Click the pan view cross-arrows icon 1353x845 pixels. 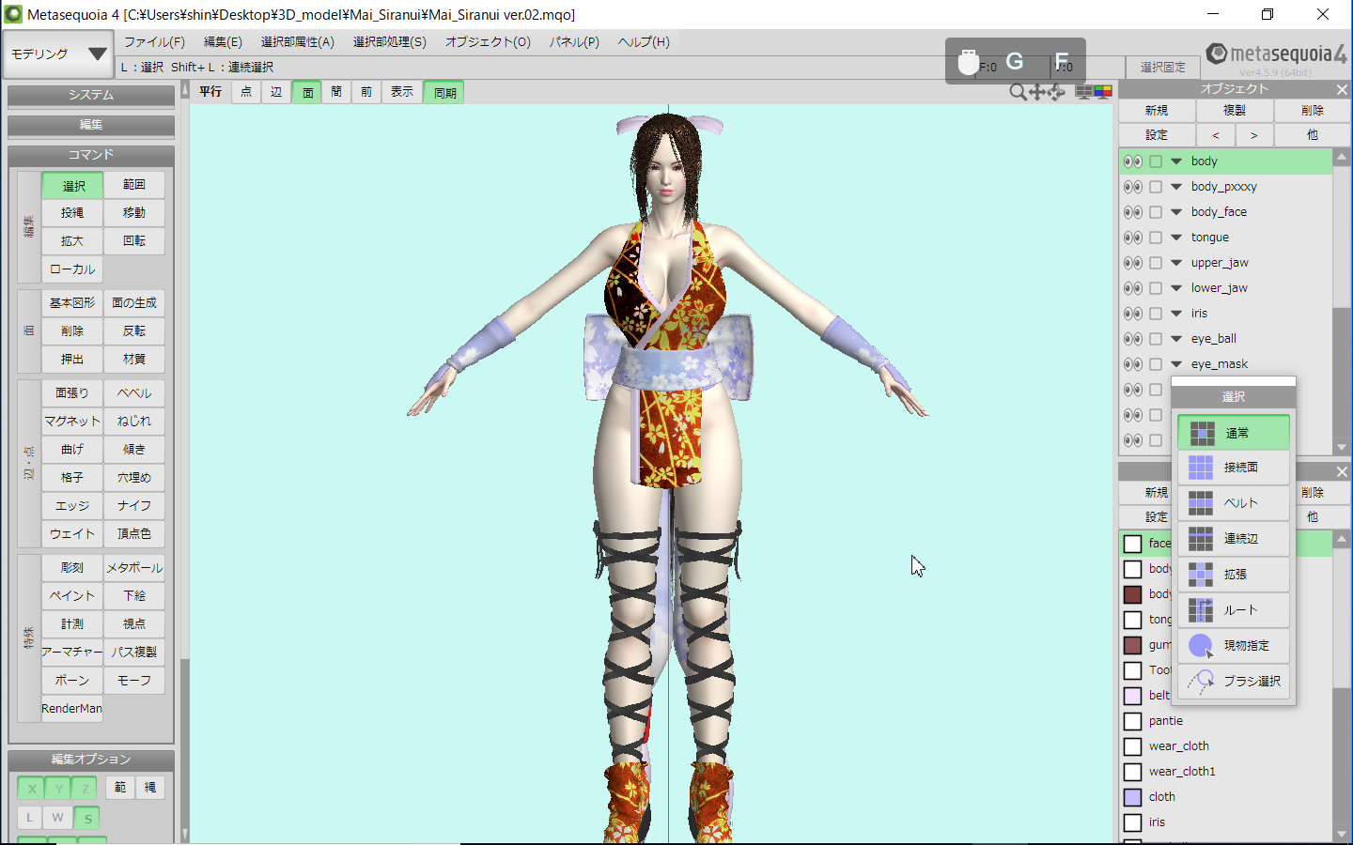(1037, 92)
